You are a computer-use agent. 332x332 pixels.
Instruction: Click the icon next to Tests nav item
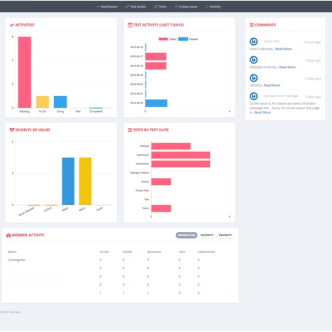click(155, 7)
